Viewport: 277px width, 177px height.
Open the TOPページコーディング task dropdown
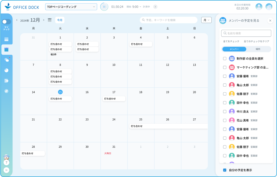point(71,7)
